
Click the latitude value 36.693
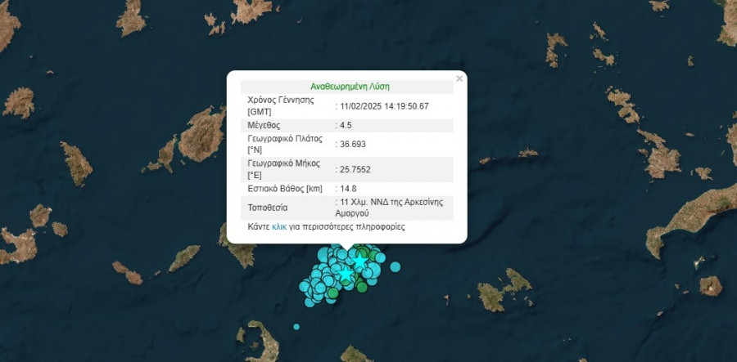(354, 145)
